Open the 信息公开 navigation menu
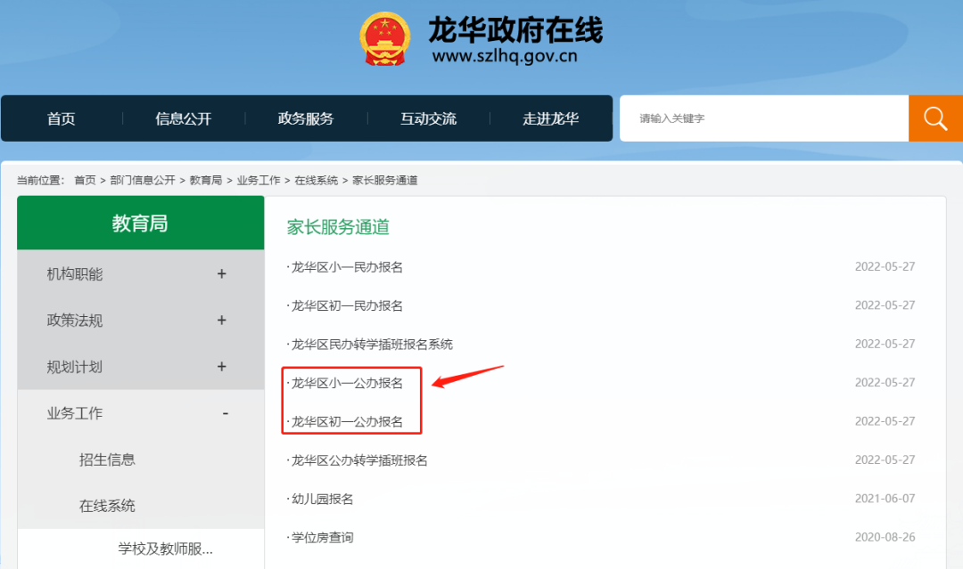The image size is (963, 569). 183,118
